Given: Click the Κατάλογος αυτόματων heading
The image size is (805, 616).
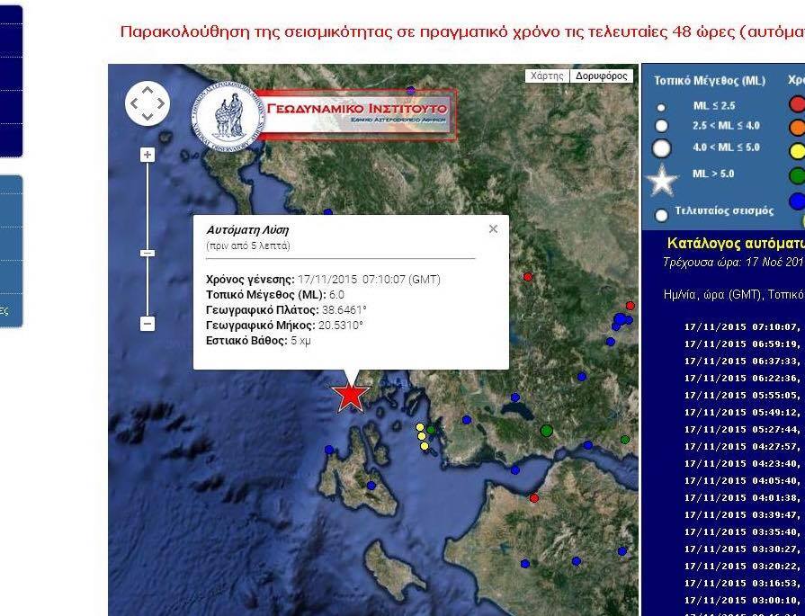Looking at the screenshot, I should point(736,243).
